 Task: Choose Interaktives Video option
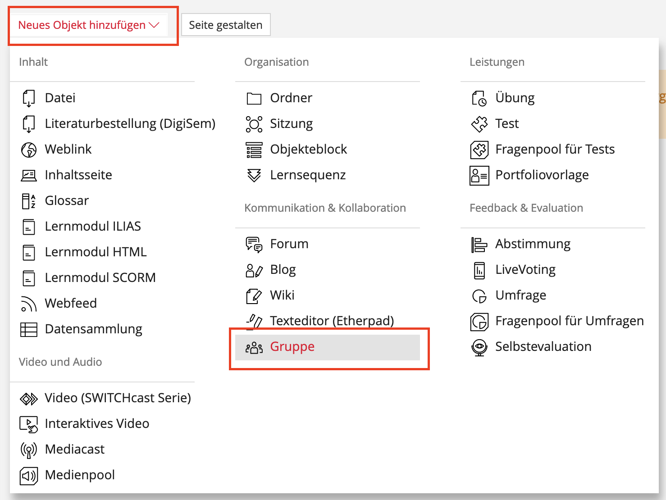click(97, 424)
